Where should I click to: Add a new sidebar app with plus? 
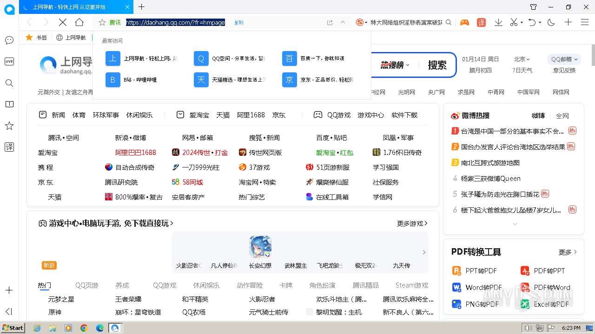[9, 290]
